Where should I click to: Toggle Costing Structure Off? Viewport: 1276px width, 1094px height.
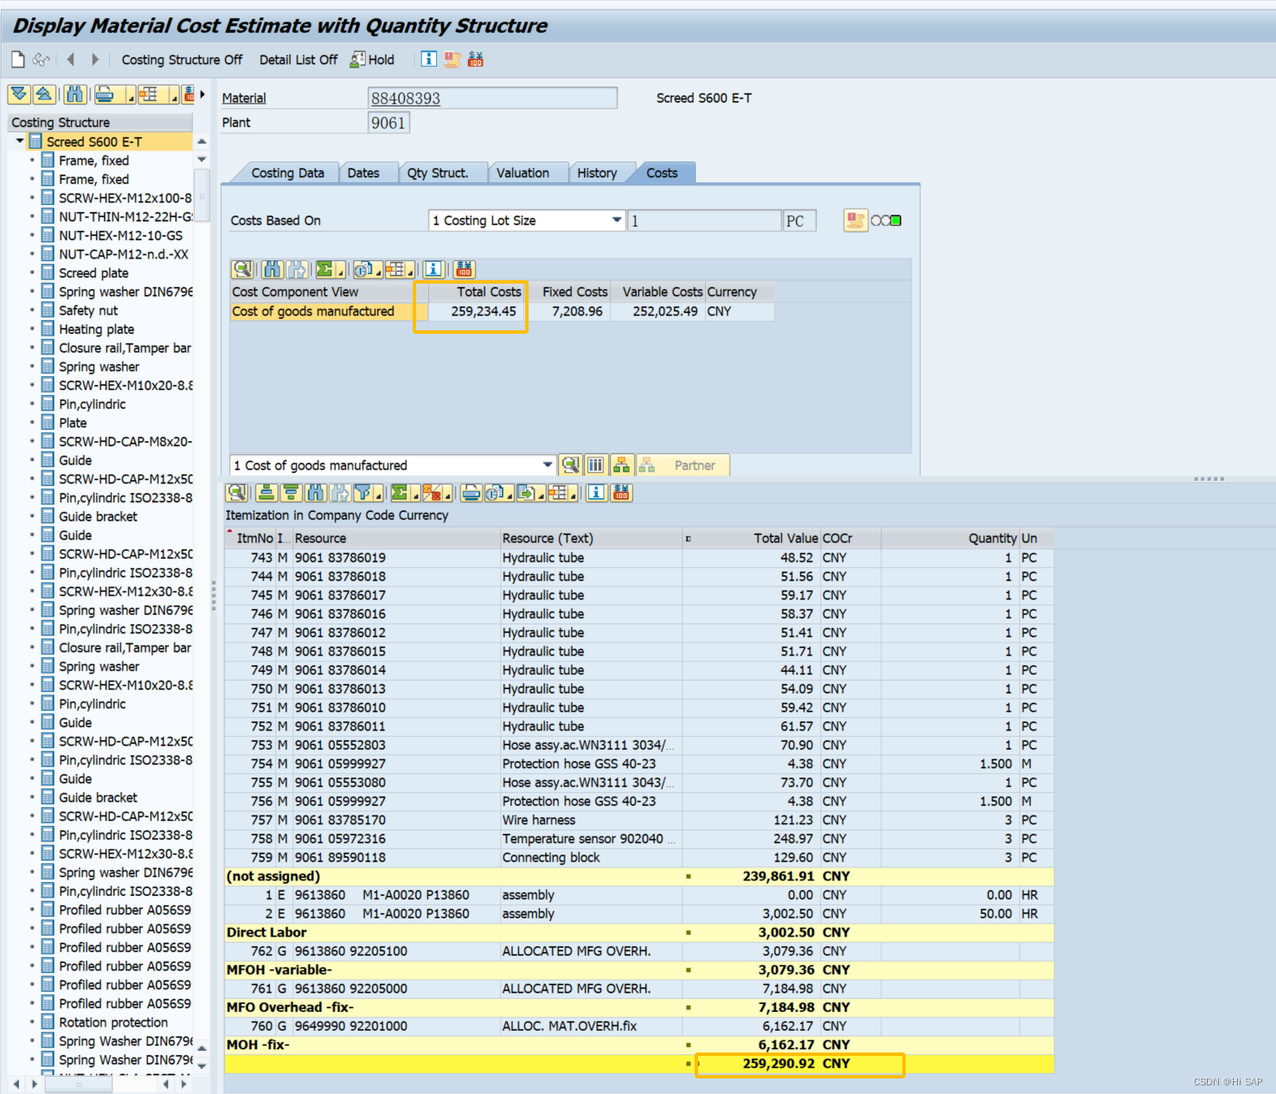[182, 59]
